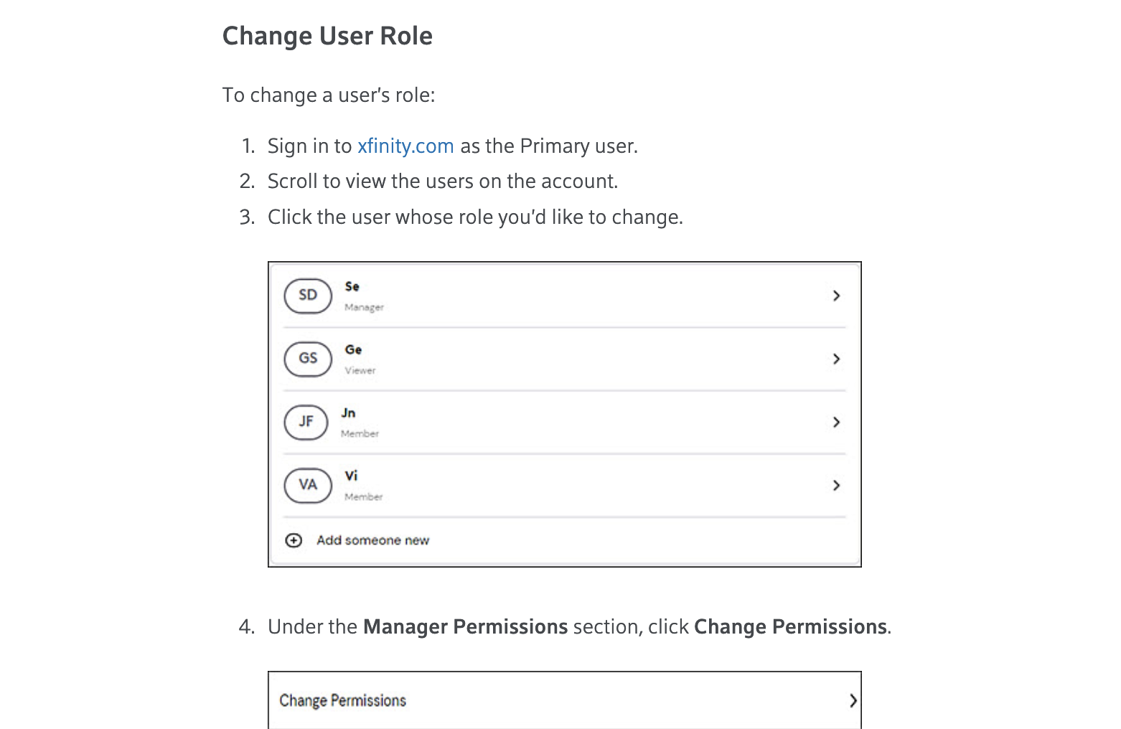Click the SD Manager user entry
The width and height of the screenshot is (1121, 729).
pos(502,296)
